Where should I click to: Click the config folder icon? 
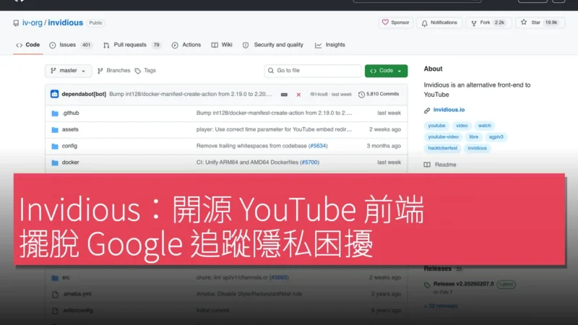(55, 147)
